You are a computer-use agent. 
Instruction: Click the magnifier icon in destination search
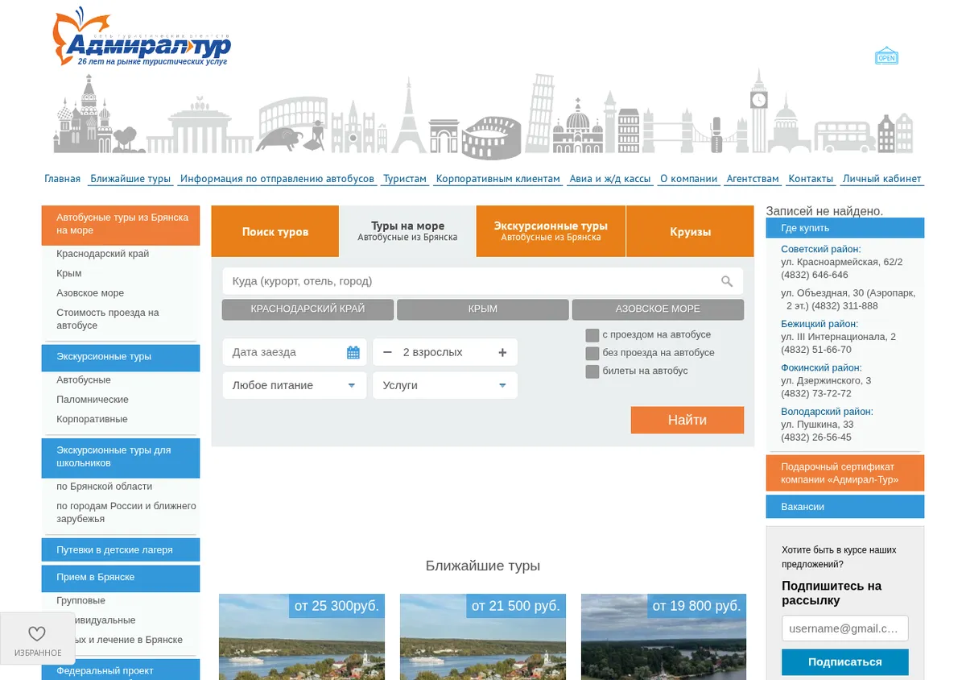[727, 281]
